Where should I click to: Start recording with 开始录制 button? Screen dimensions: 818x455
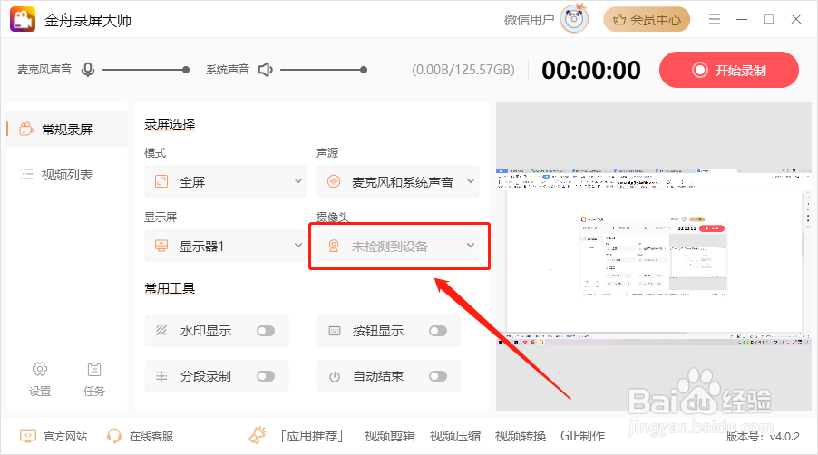[729, 70]
